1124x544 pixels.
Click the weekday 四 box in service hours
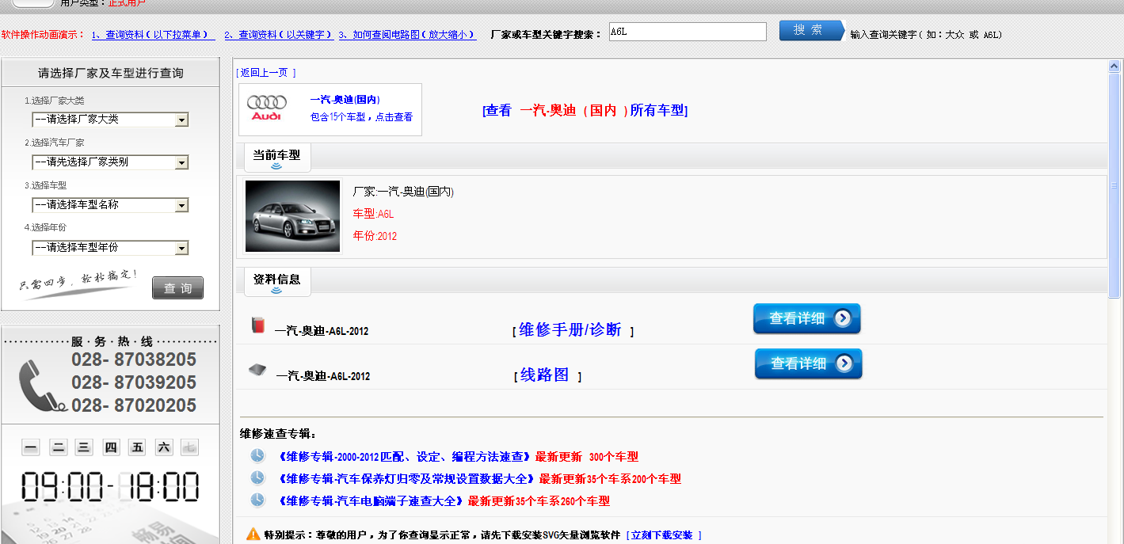coord(111,447)
